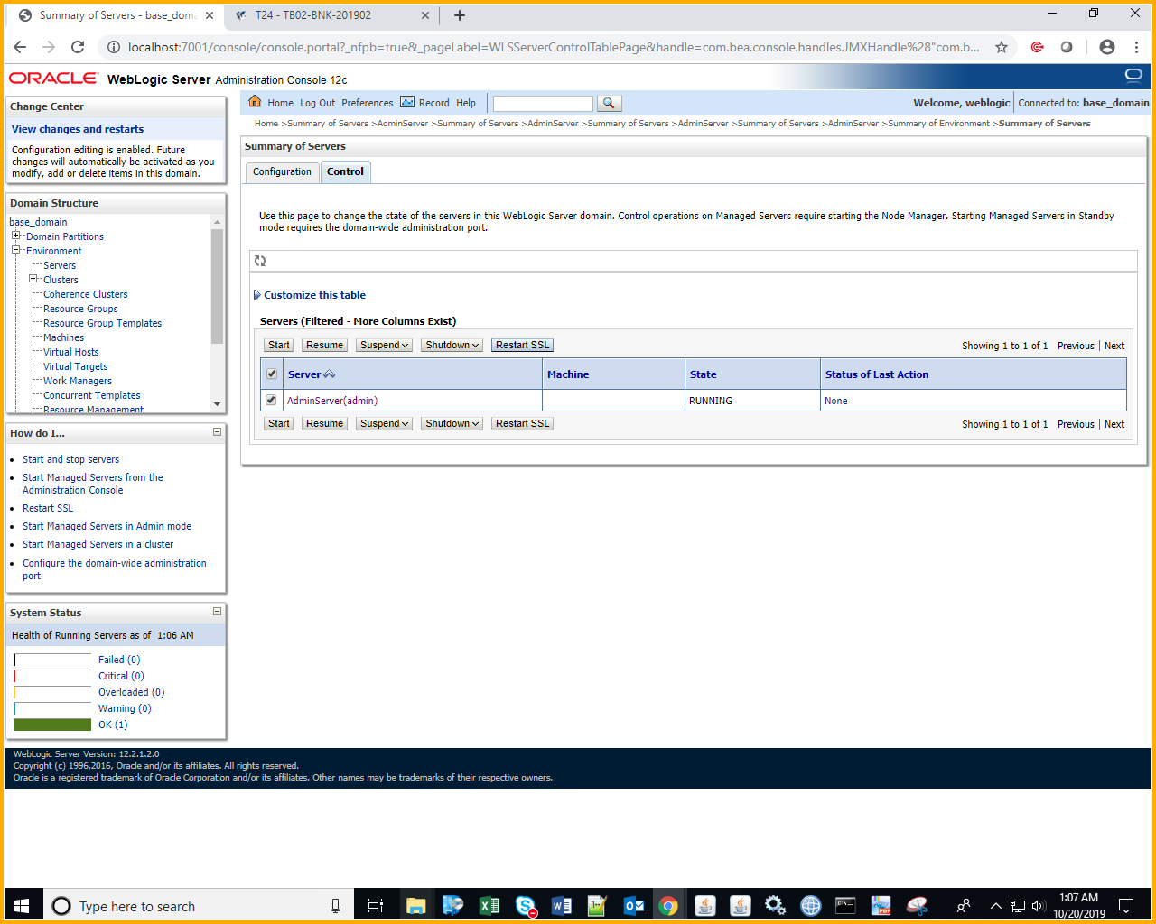This screenshot has height=924, width=1156.
Task: Collapse the How do I panel
Action: (217, 432)
